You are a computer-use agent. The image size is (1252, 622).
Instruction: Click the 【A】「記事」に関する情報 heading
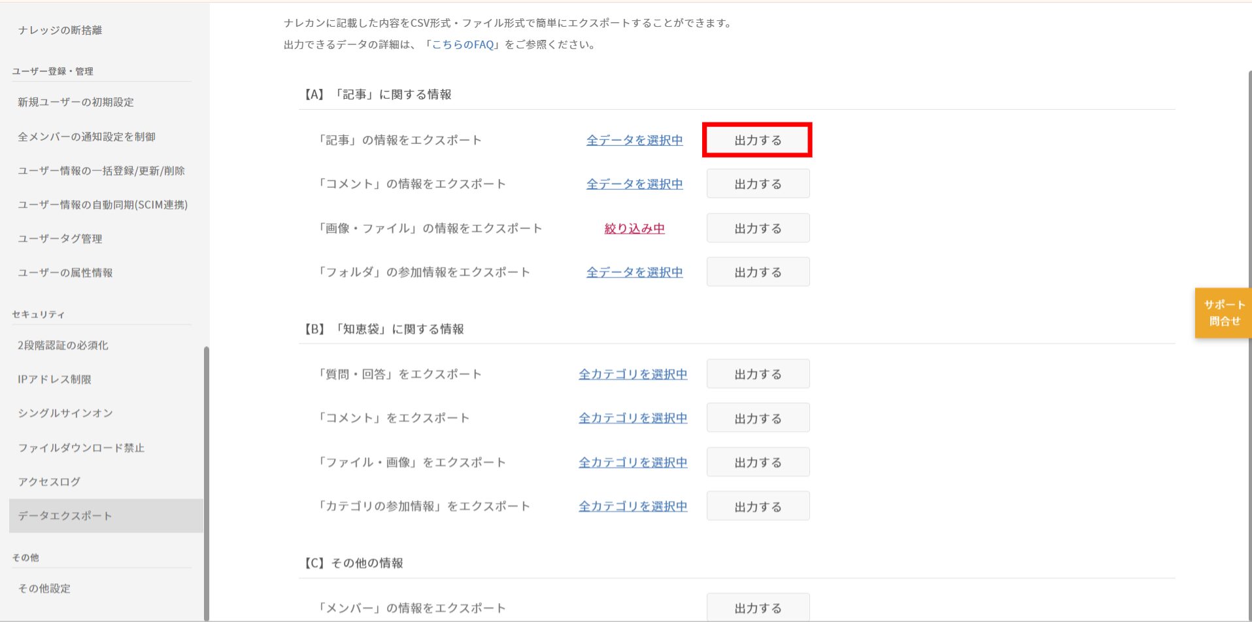pyautogui.click(x=377, y=94)
